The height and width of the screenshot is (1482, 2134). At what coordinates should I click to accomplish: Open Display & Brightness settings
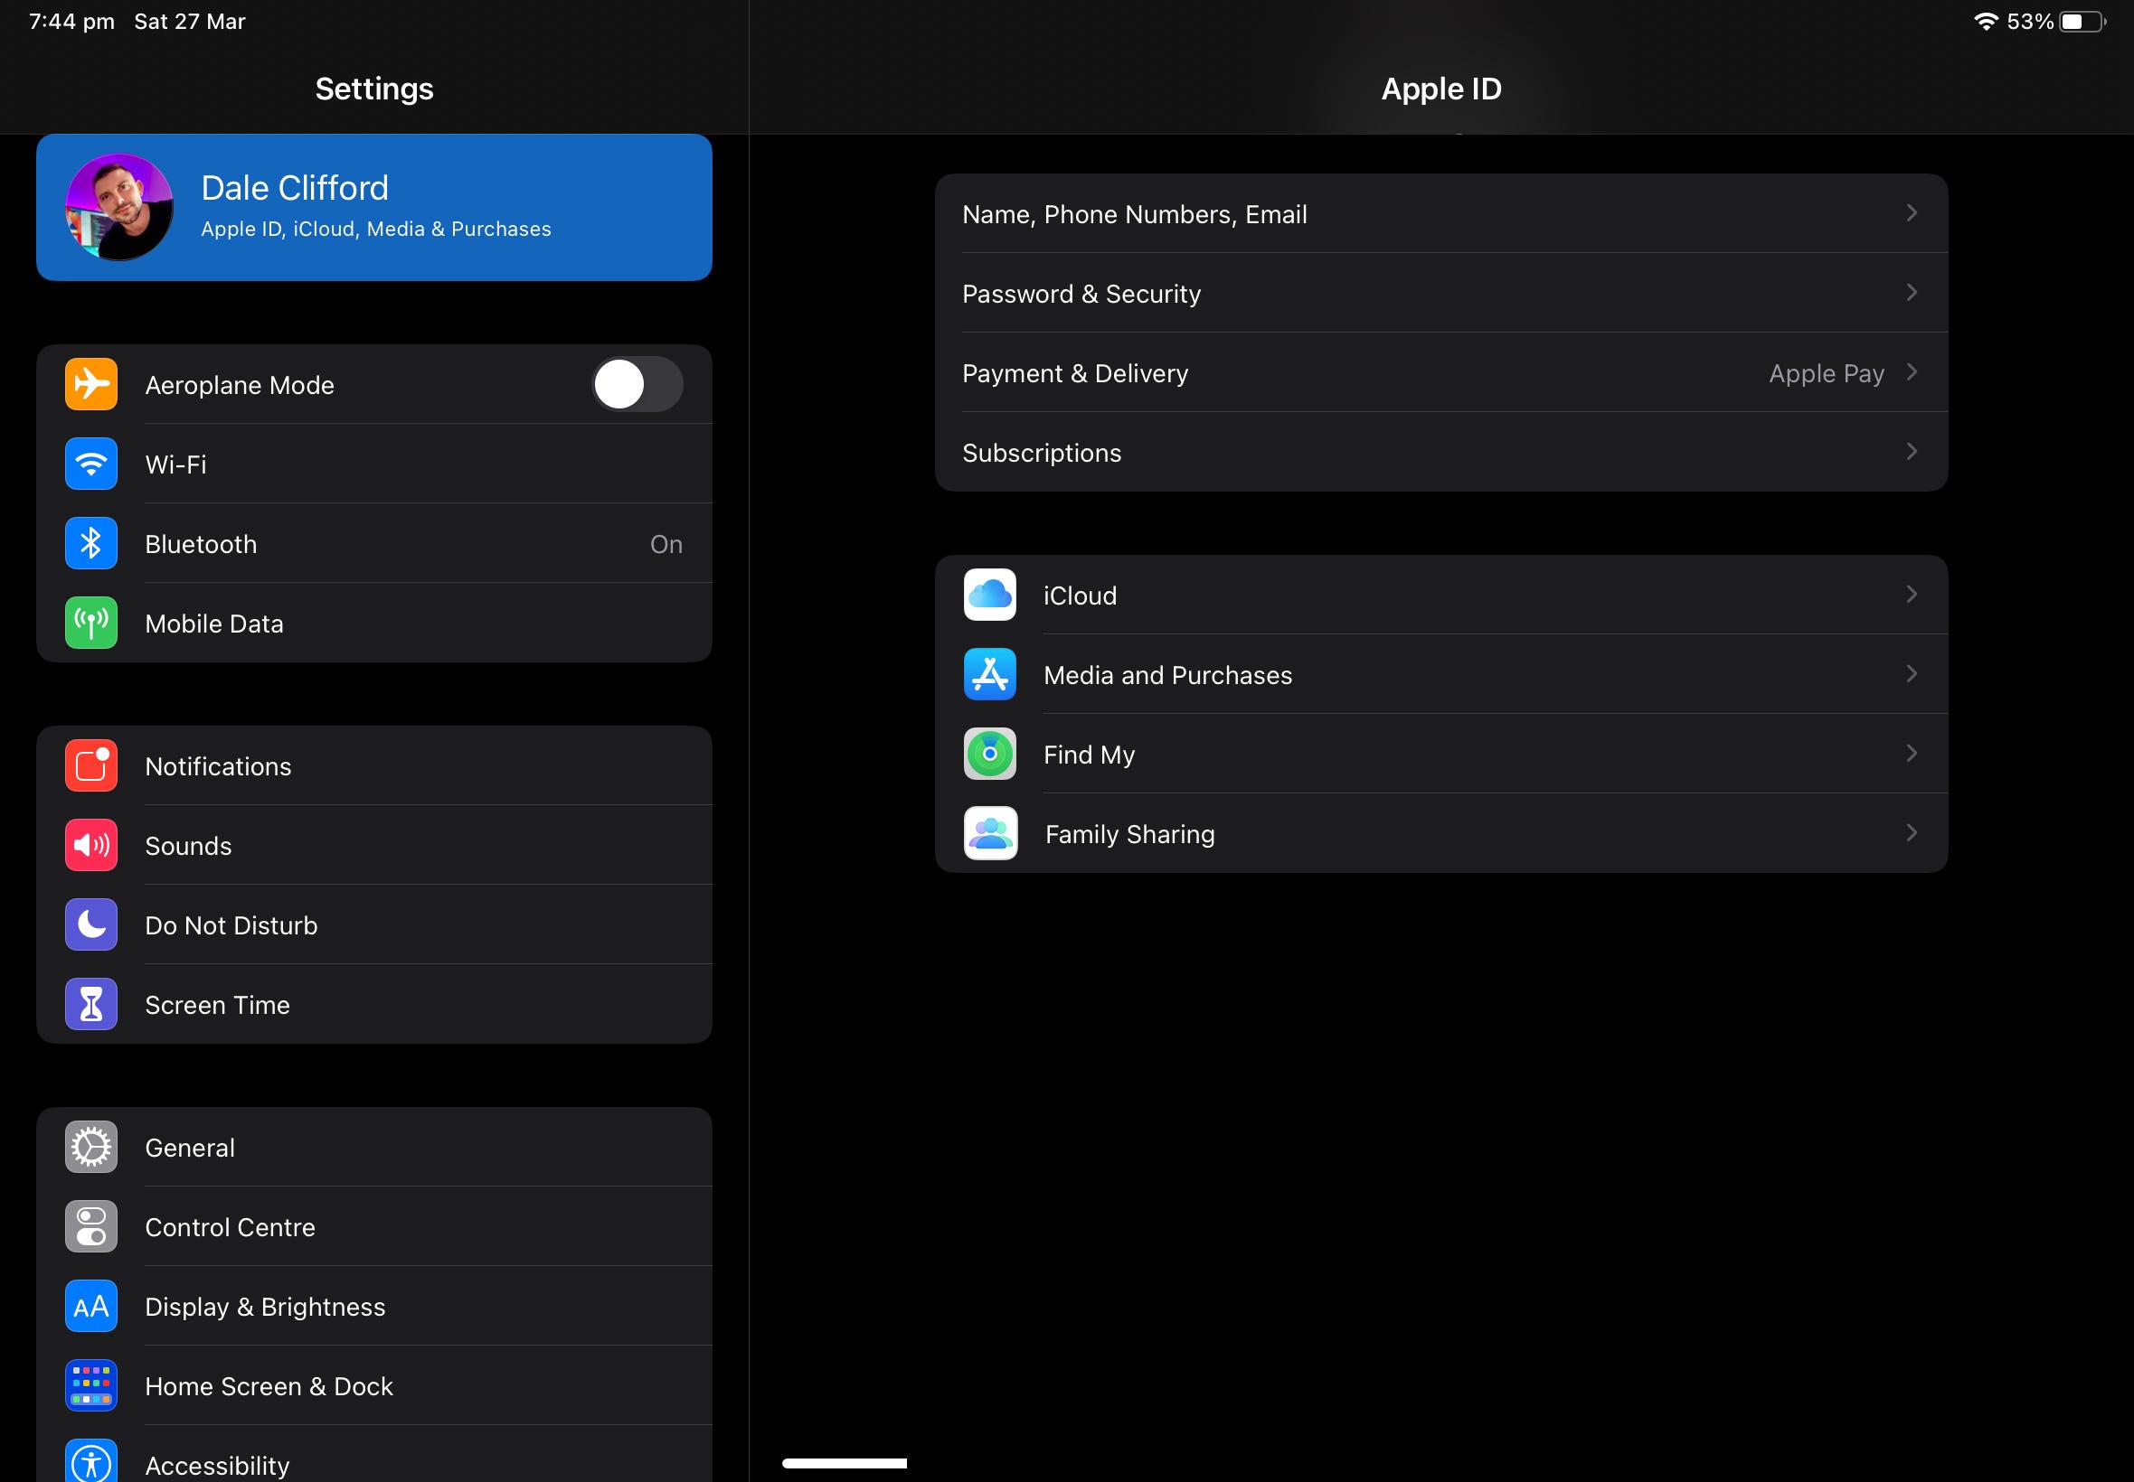[265, 1308]
